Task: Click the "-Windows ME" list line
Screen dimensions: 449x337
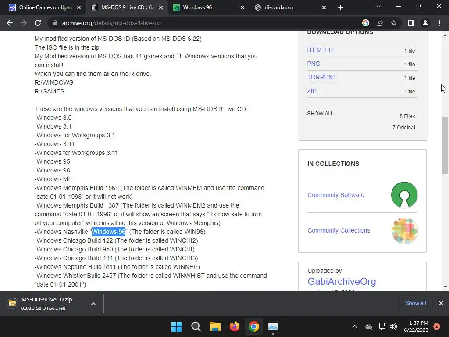Action: (53, 179)
